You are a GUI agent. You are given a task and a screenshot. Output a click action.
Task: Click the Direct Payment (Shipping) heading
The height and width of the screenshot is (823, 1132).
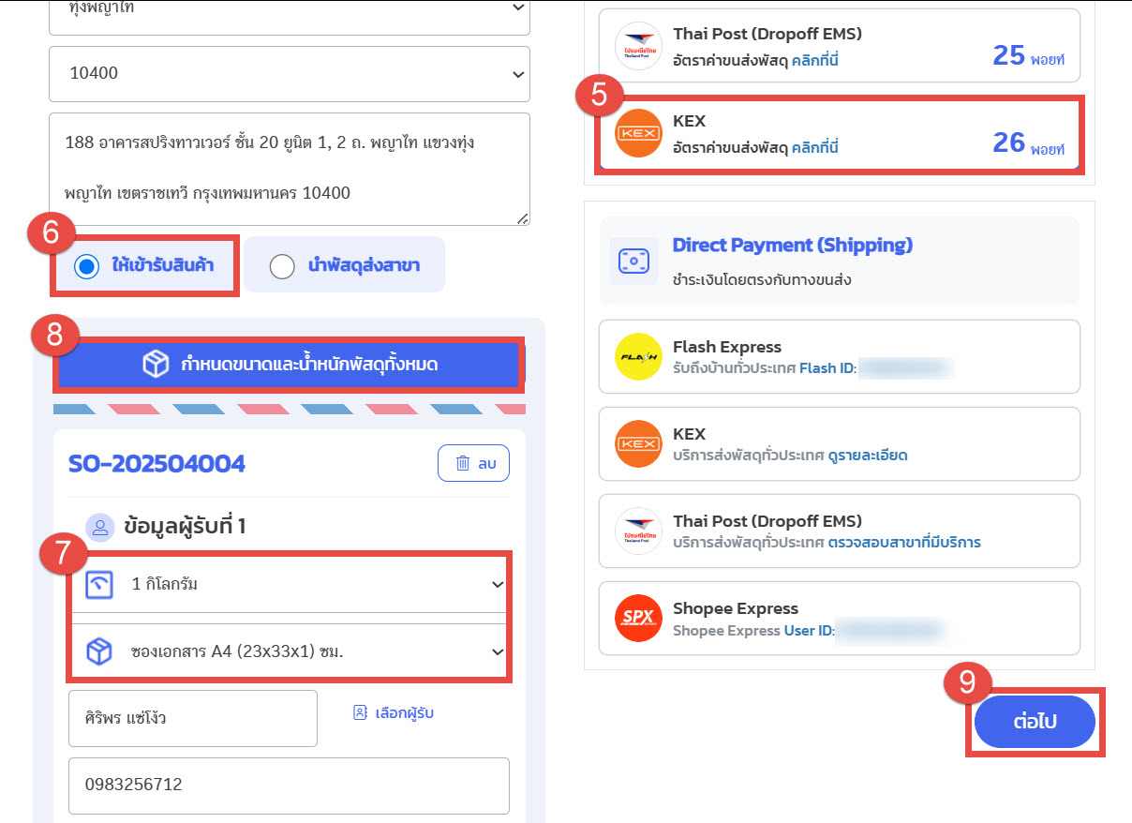point(793,246)
